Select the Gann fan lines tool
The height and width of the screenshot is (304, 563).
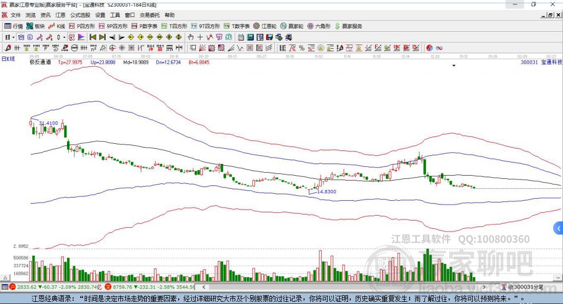pos(202,48)
